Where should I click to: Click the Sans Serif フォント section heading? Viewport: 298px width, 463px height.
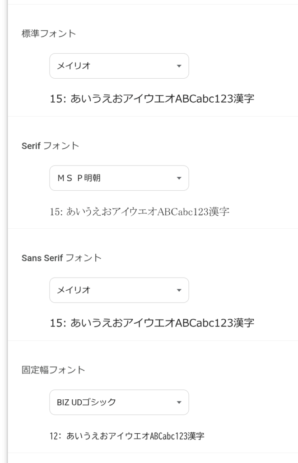pos(61,258)
